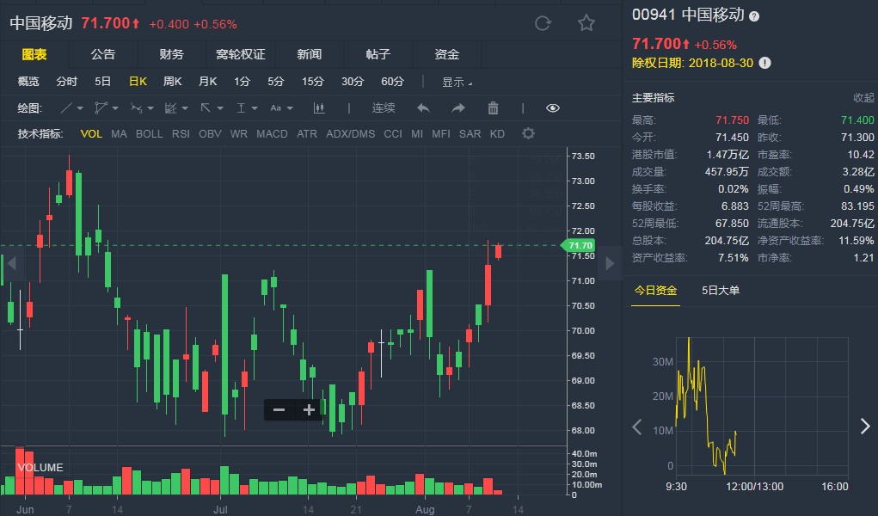Switch to 5日大单 tab
Viewport: 878px width, 516px height.
pyautogui.click(x=721, y=290)
